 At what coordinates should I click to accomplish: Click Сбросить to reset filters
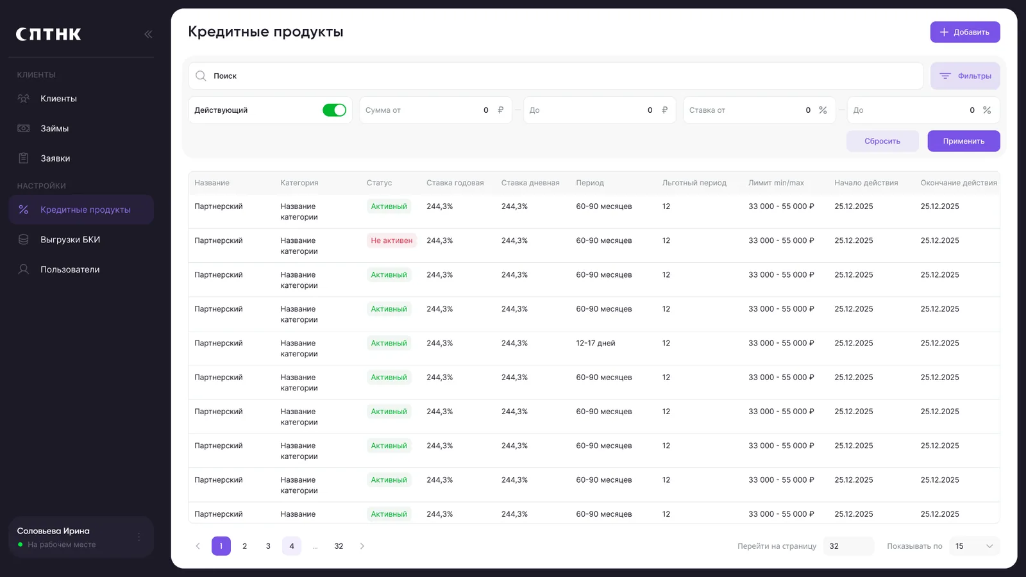[882, 141]
